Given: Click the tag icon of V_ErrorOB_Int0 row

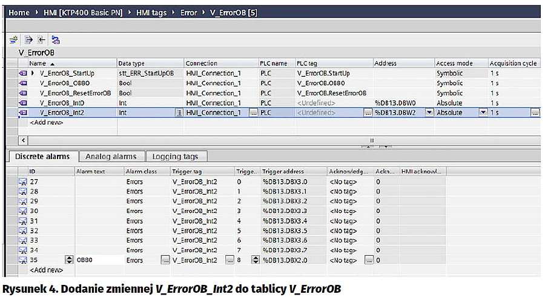Looking at the screenshot, I should (23, 103).
